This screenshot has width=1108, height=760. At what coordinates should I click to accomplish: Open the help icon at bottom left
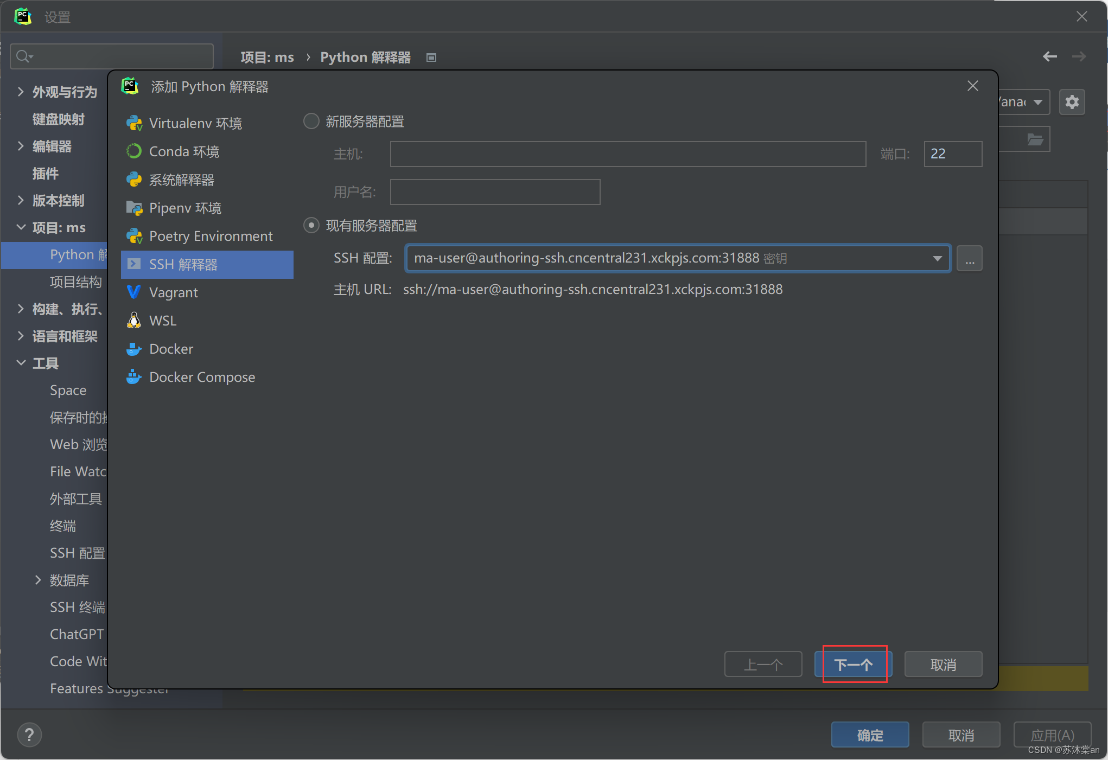pos(29,735)
